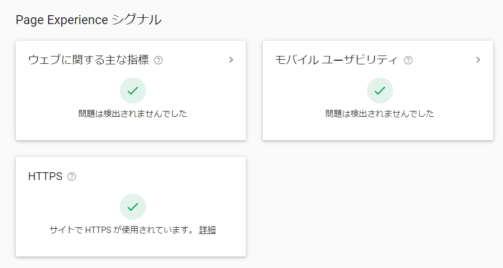The height and width of the screenshot is (268, 503).
Task: Click blank space right of モバイル card checkmark
Action: pyautogui.click(x=445, y=91)
